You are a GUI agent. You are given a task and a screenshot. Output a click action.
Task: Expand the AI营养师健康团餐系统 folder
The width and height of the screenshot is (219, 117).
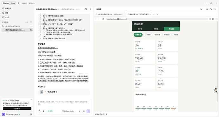point(12,26)
